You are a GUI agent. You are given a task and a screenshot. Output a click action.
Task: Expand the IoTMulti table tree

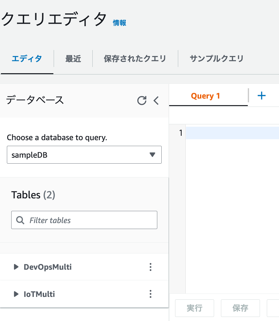[x=16, y=294]
